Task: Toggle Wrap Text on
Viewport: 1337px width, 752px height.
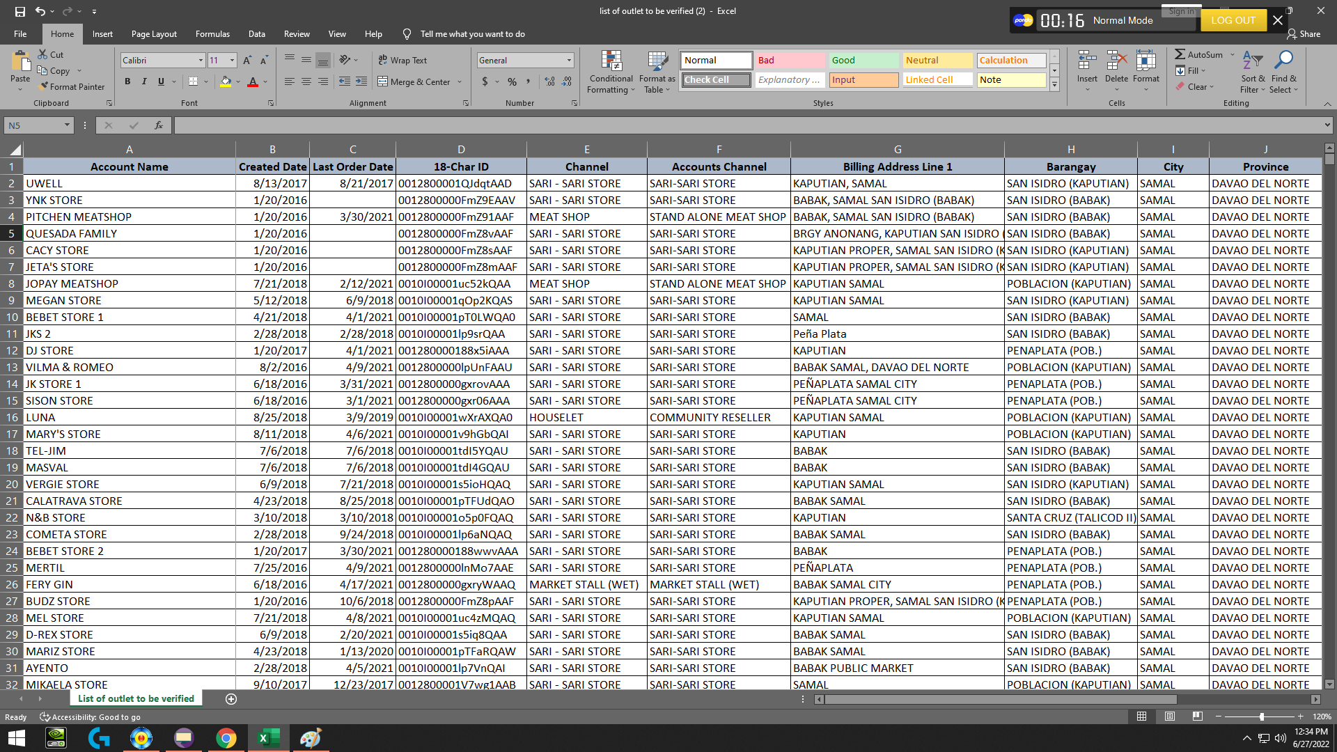Action: point(402,61)
